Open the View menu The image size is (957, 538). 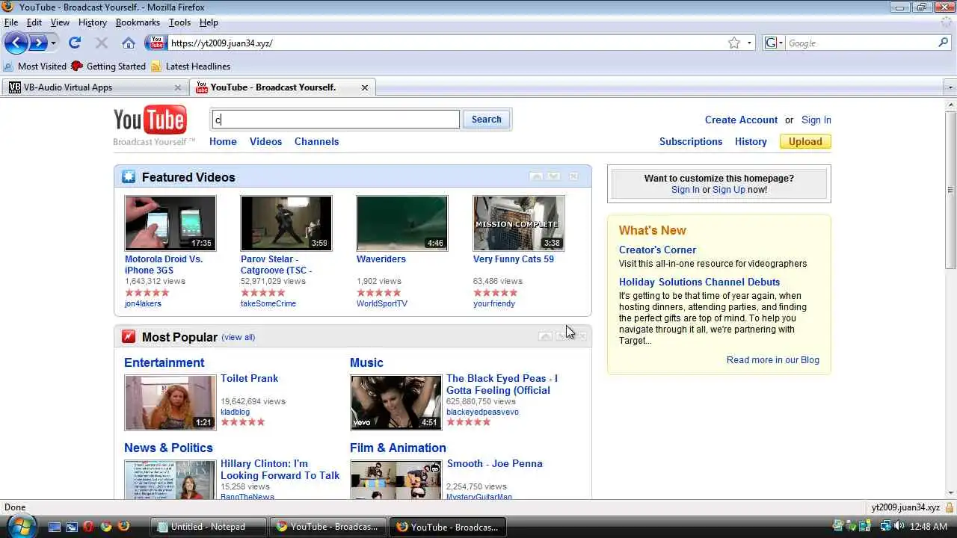(x=60, y=22)
